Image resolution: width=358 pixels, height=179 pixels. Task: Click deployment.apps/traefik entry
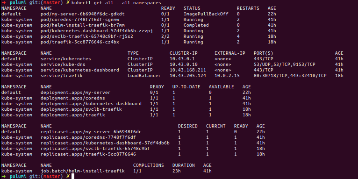(x=72, y=115)
